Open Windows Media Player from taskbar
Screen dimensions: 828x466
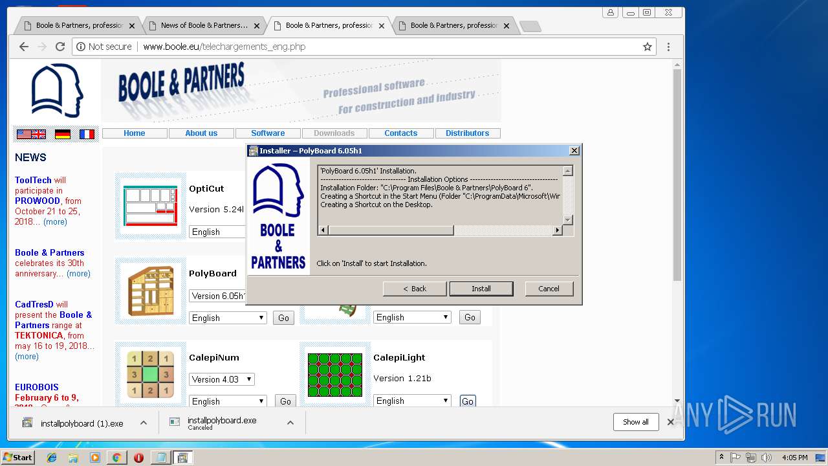pyautogui.click(x=95, y=458)
